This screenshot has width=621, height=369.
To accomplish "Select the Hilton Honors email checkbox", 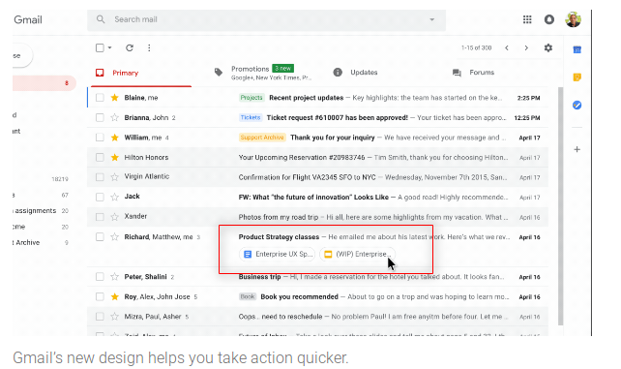I will tap(100, 157).
